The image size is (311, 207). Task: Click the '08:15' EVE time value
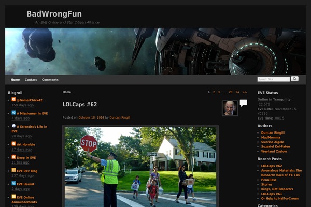280,119
